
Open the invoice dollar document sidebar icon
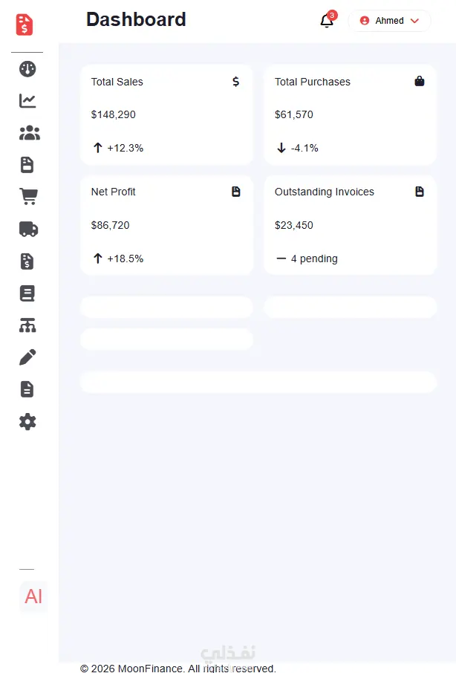click(x=27, y=261)
